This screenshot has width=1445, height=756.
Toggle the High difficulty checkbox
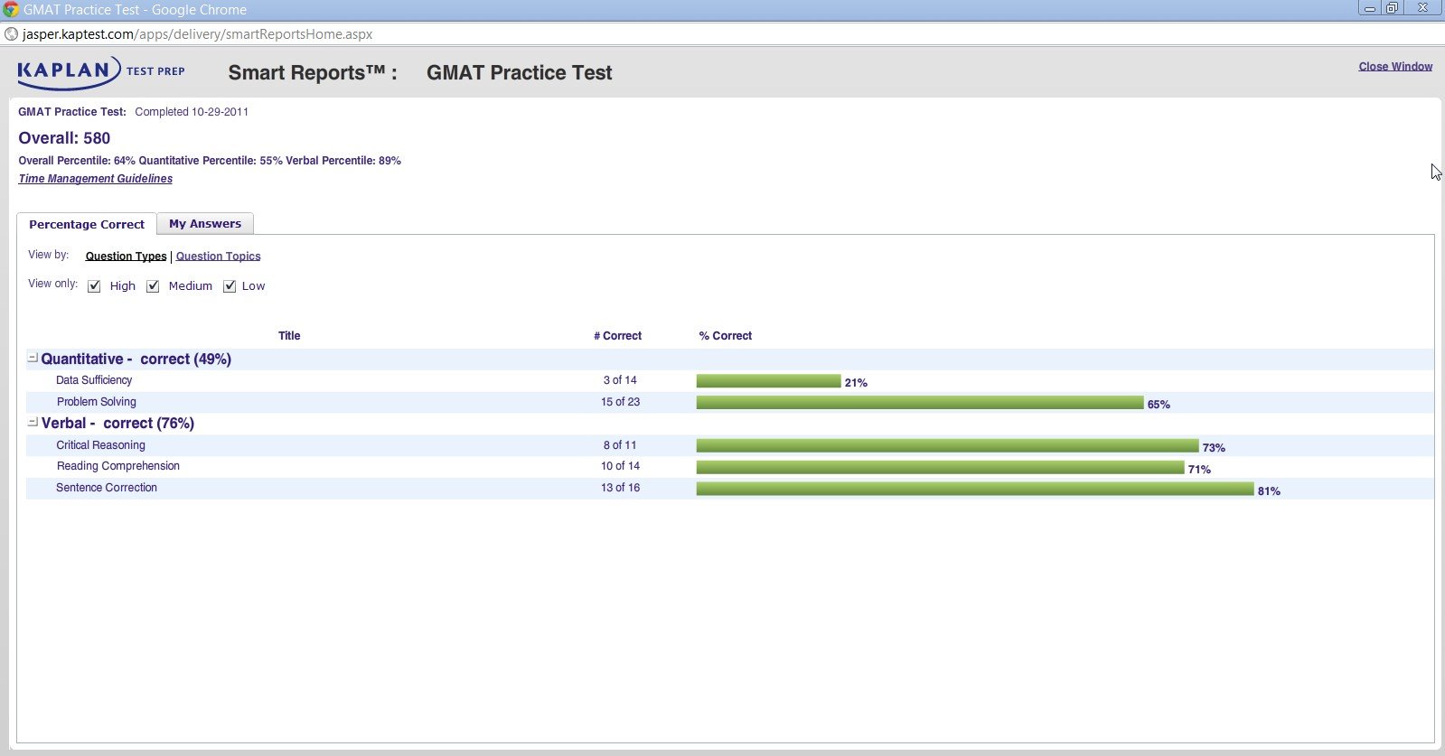94,286
